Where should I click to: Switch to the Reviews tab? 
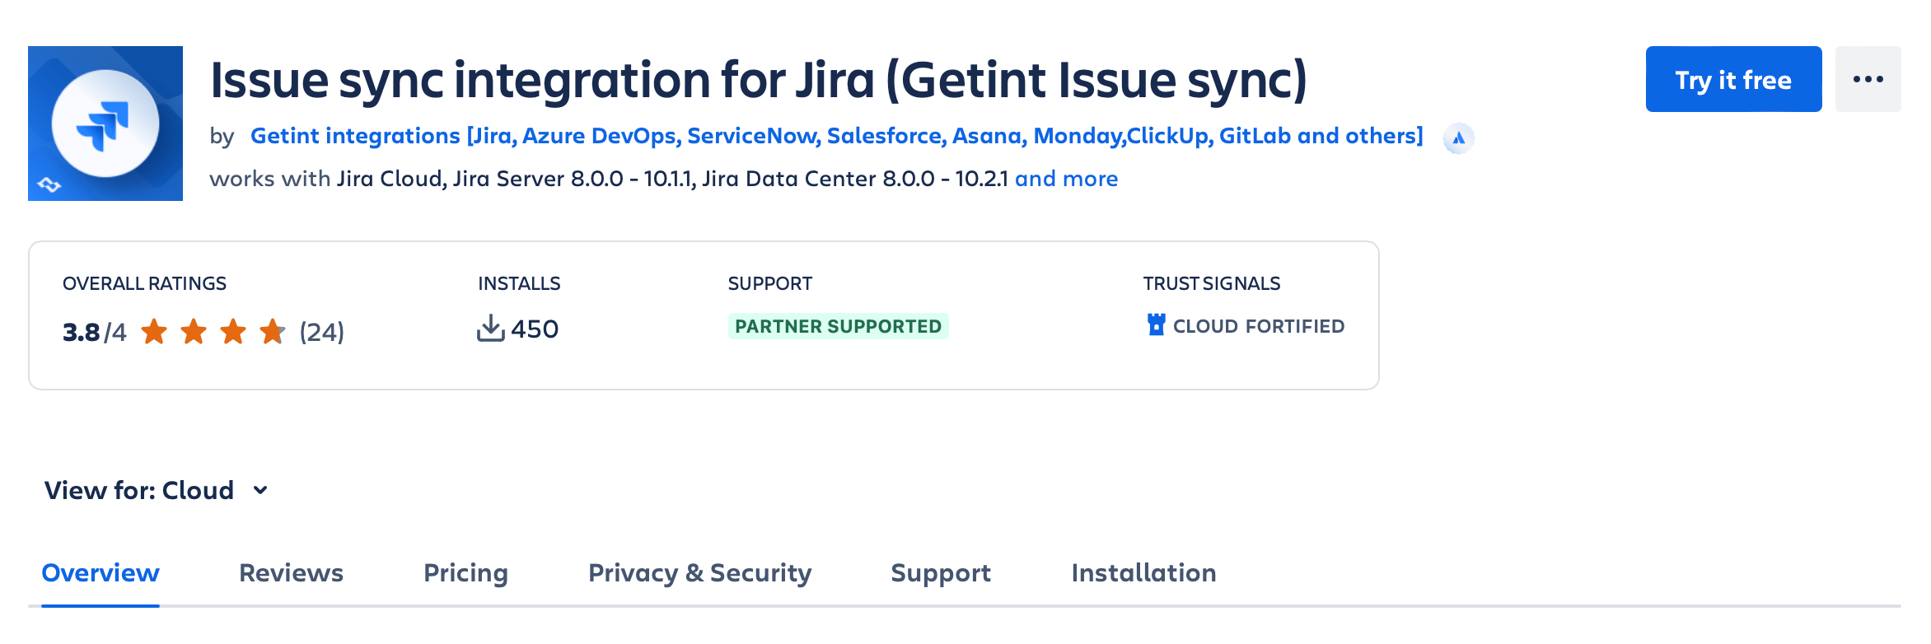pos(291,572)
